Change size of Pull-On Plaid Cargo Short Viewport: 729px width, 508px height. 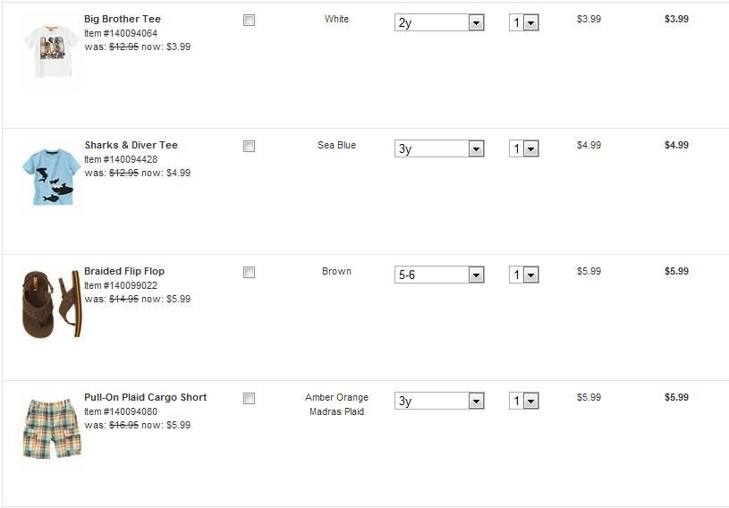[x=439, y=402]
